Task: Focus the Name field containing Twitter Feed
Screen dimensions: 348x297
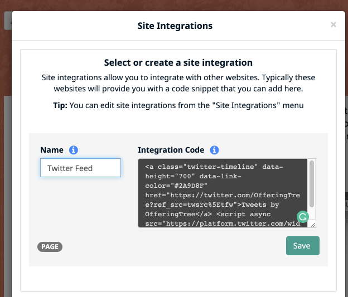Action: click(80, 168)
